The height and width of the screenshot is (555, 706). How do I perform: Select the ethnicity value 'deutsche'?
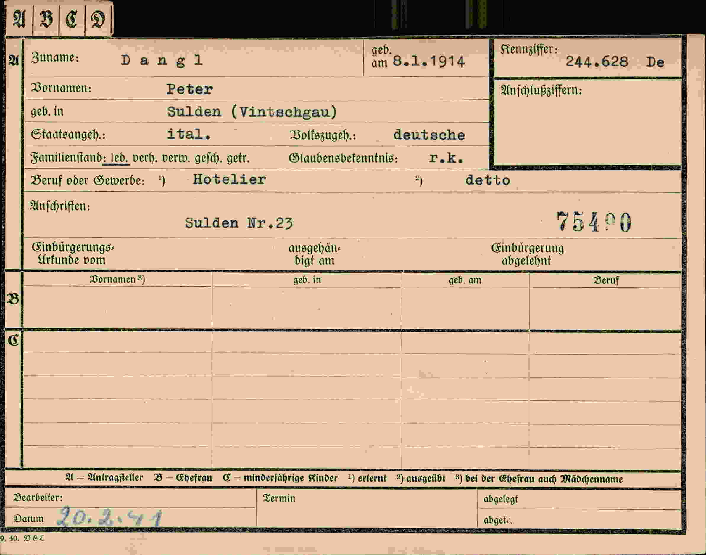click(429, 135)
